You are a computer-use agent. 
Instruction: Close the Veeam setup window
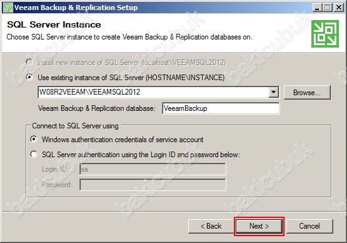[339, 8]
